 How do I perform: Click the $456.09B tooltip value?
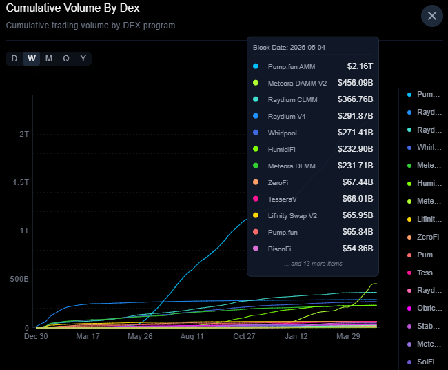[355, 83]
